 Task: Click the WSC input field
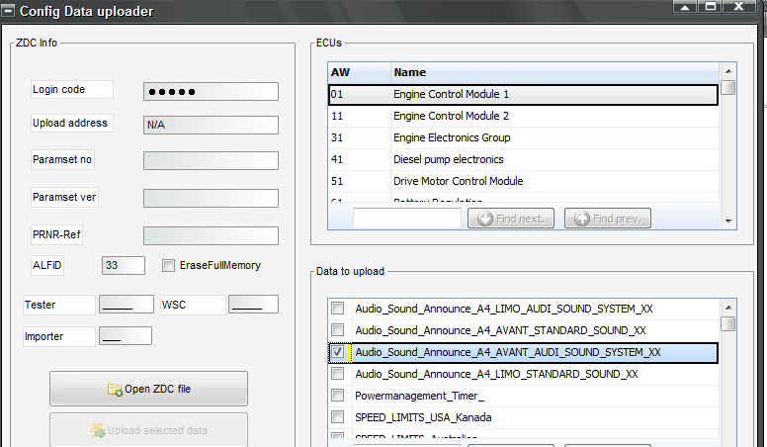coord(253,305)
